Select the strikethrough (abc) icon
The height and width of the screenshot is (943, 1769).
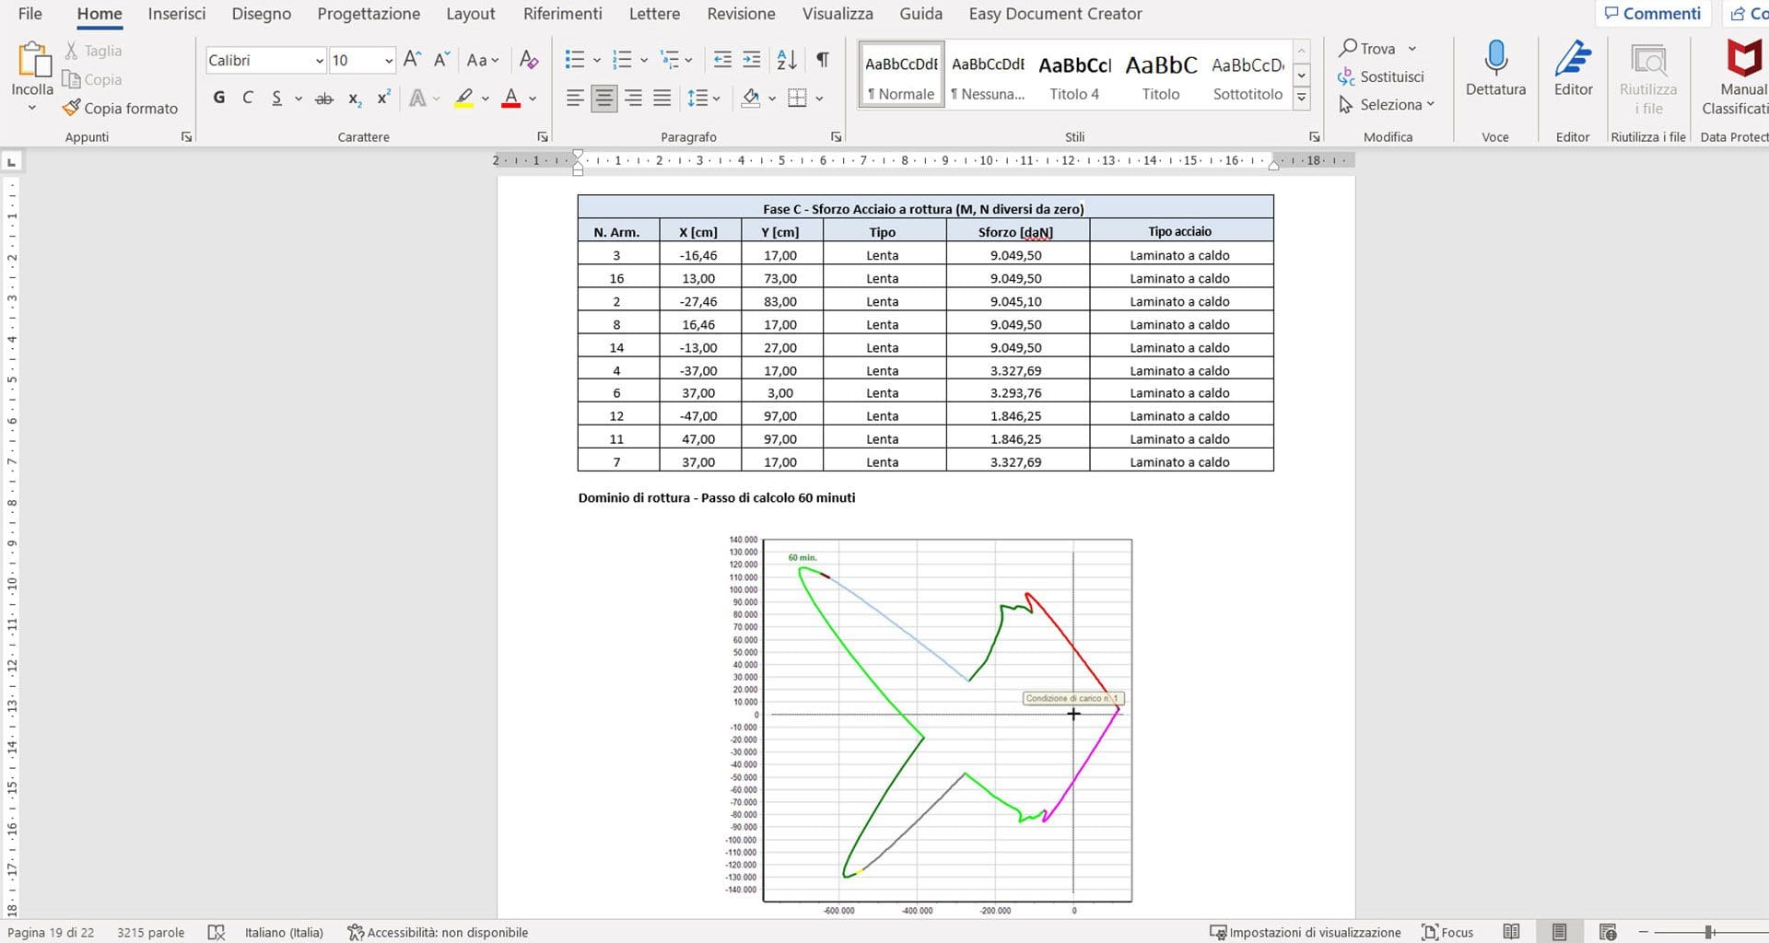(324, 97)
